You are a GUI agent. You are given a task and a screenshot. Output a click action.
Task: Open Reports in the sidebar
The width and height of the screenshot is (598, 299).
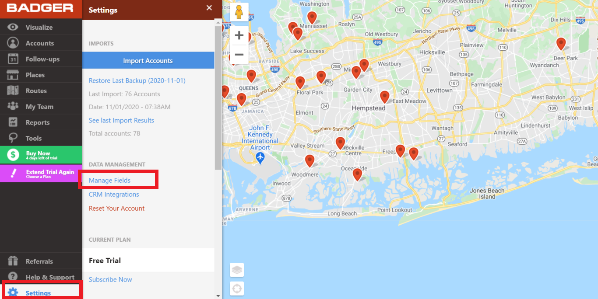click(41, 122)
